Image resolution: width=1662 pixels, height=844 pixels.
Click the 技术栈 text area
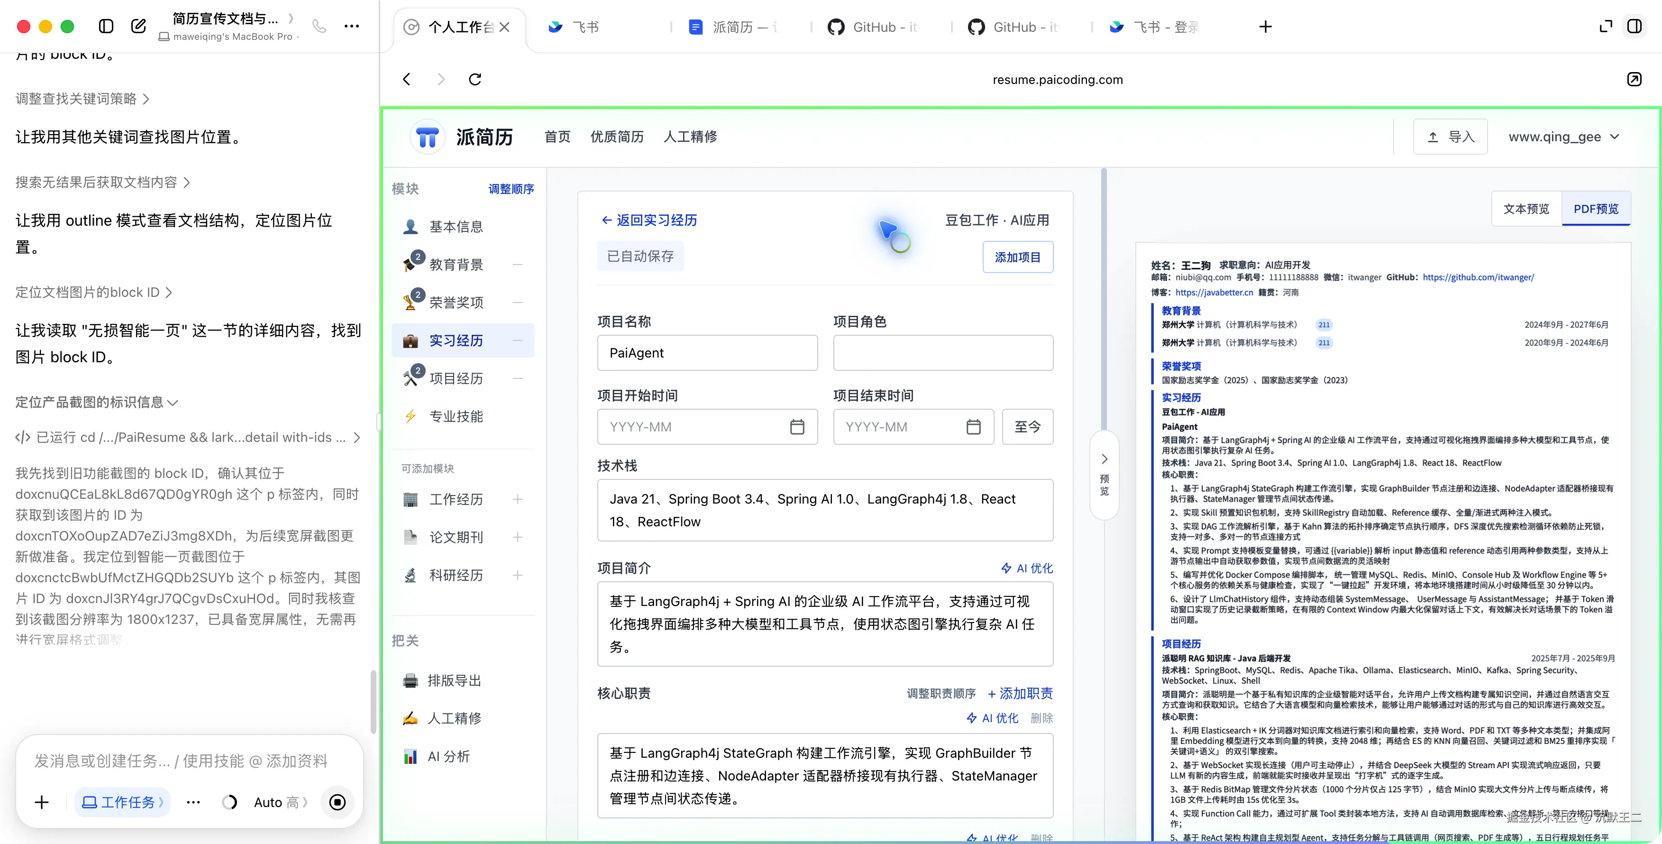pos(825,510)
